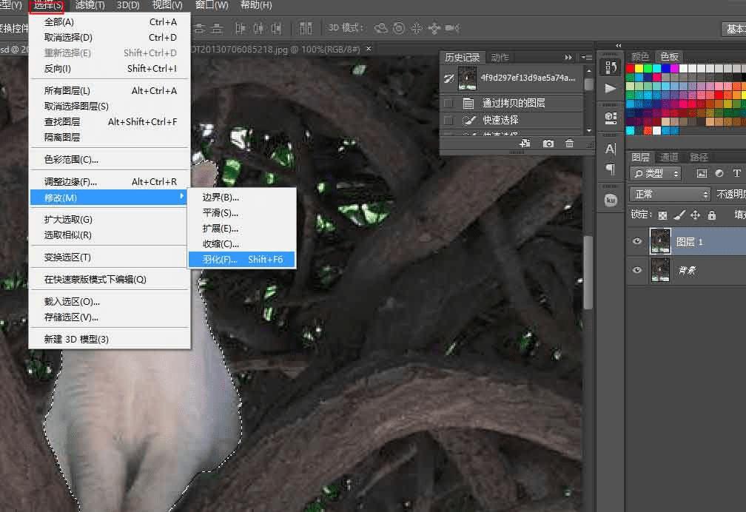Screen dimensions: 746x512
Task: Click 色彩范围(C)... in the Select menu
Action: pyautogui.click(x=71, y=159)
